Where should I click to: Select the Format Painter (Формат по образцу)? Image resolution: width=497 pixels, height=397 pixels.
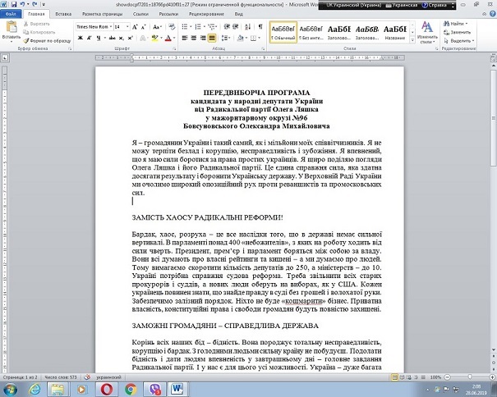(44, 39)
